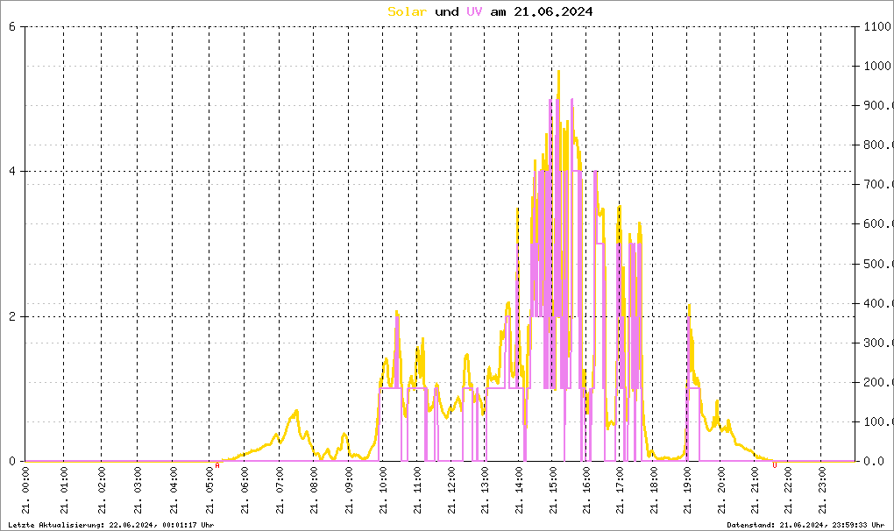Click the '21. 09:00' time axis label
Image resolution: width=894 pixels, height=531 pixels.
point(349,490)
